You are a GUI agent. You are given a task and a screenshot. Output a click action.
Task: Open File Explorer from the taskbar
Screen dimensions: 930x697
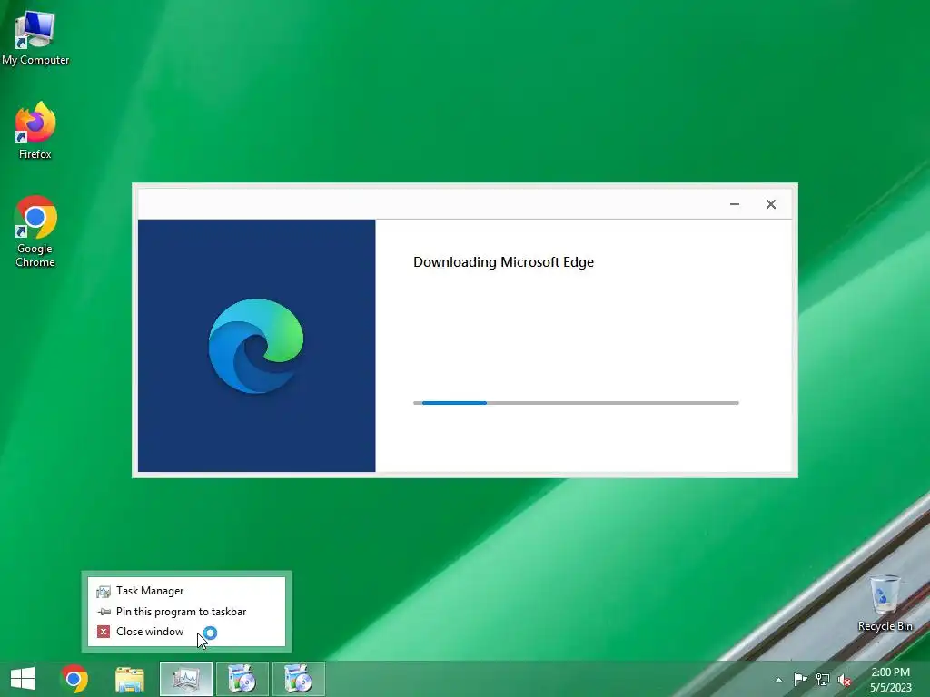click(129, 679)
